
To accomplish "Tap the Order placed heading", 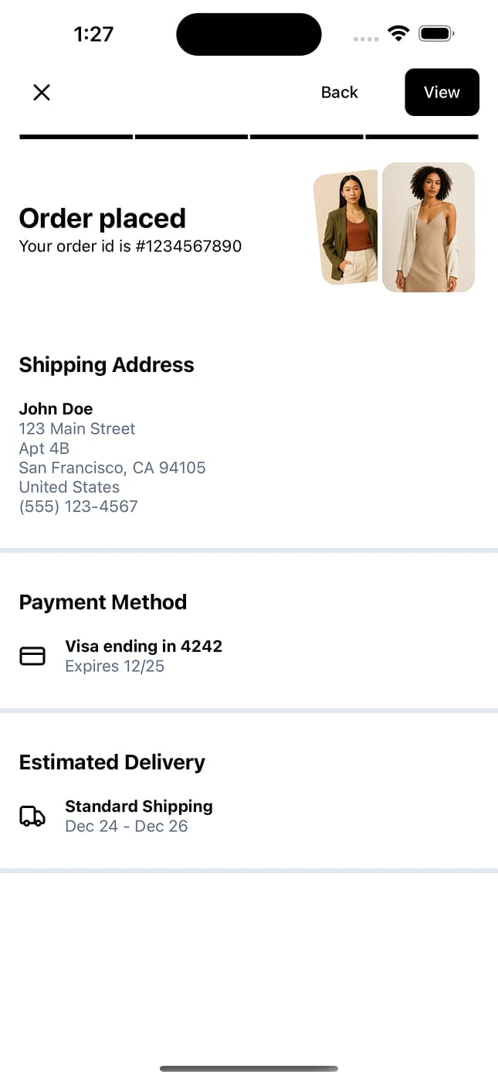I will pos(102,219).
